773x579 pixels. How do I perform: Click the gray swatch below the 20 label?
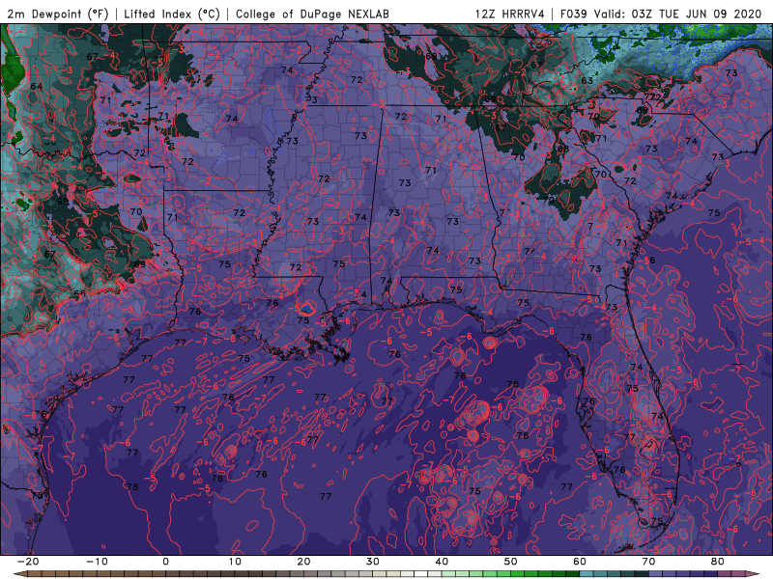point(310,574)
